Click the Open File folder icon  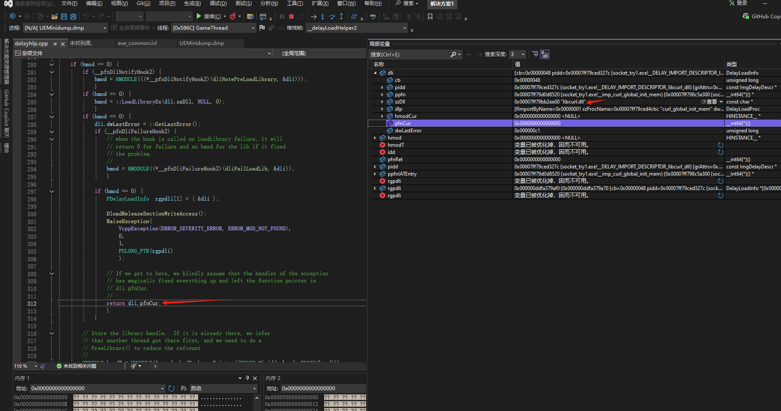pyautogui.click(x=55, y=17)
